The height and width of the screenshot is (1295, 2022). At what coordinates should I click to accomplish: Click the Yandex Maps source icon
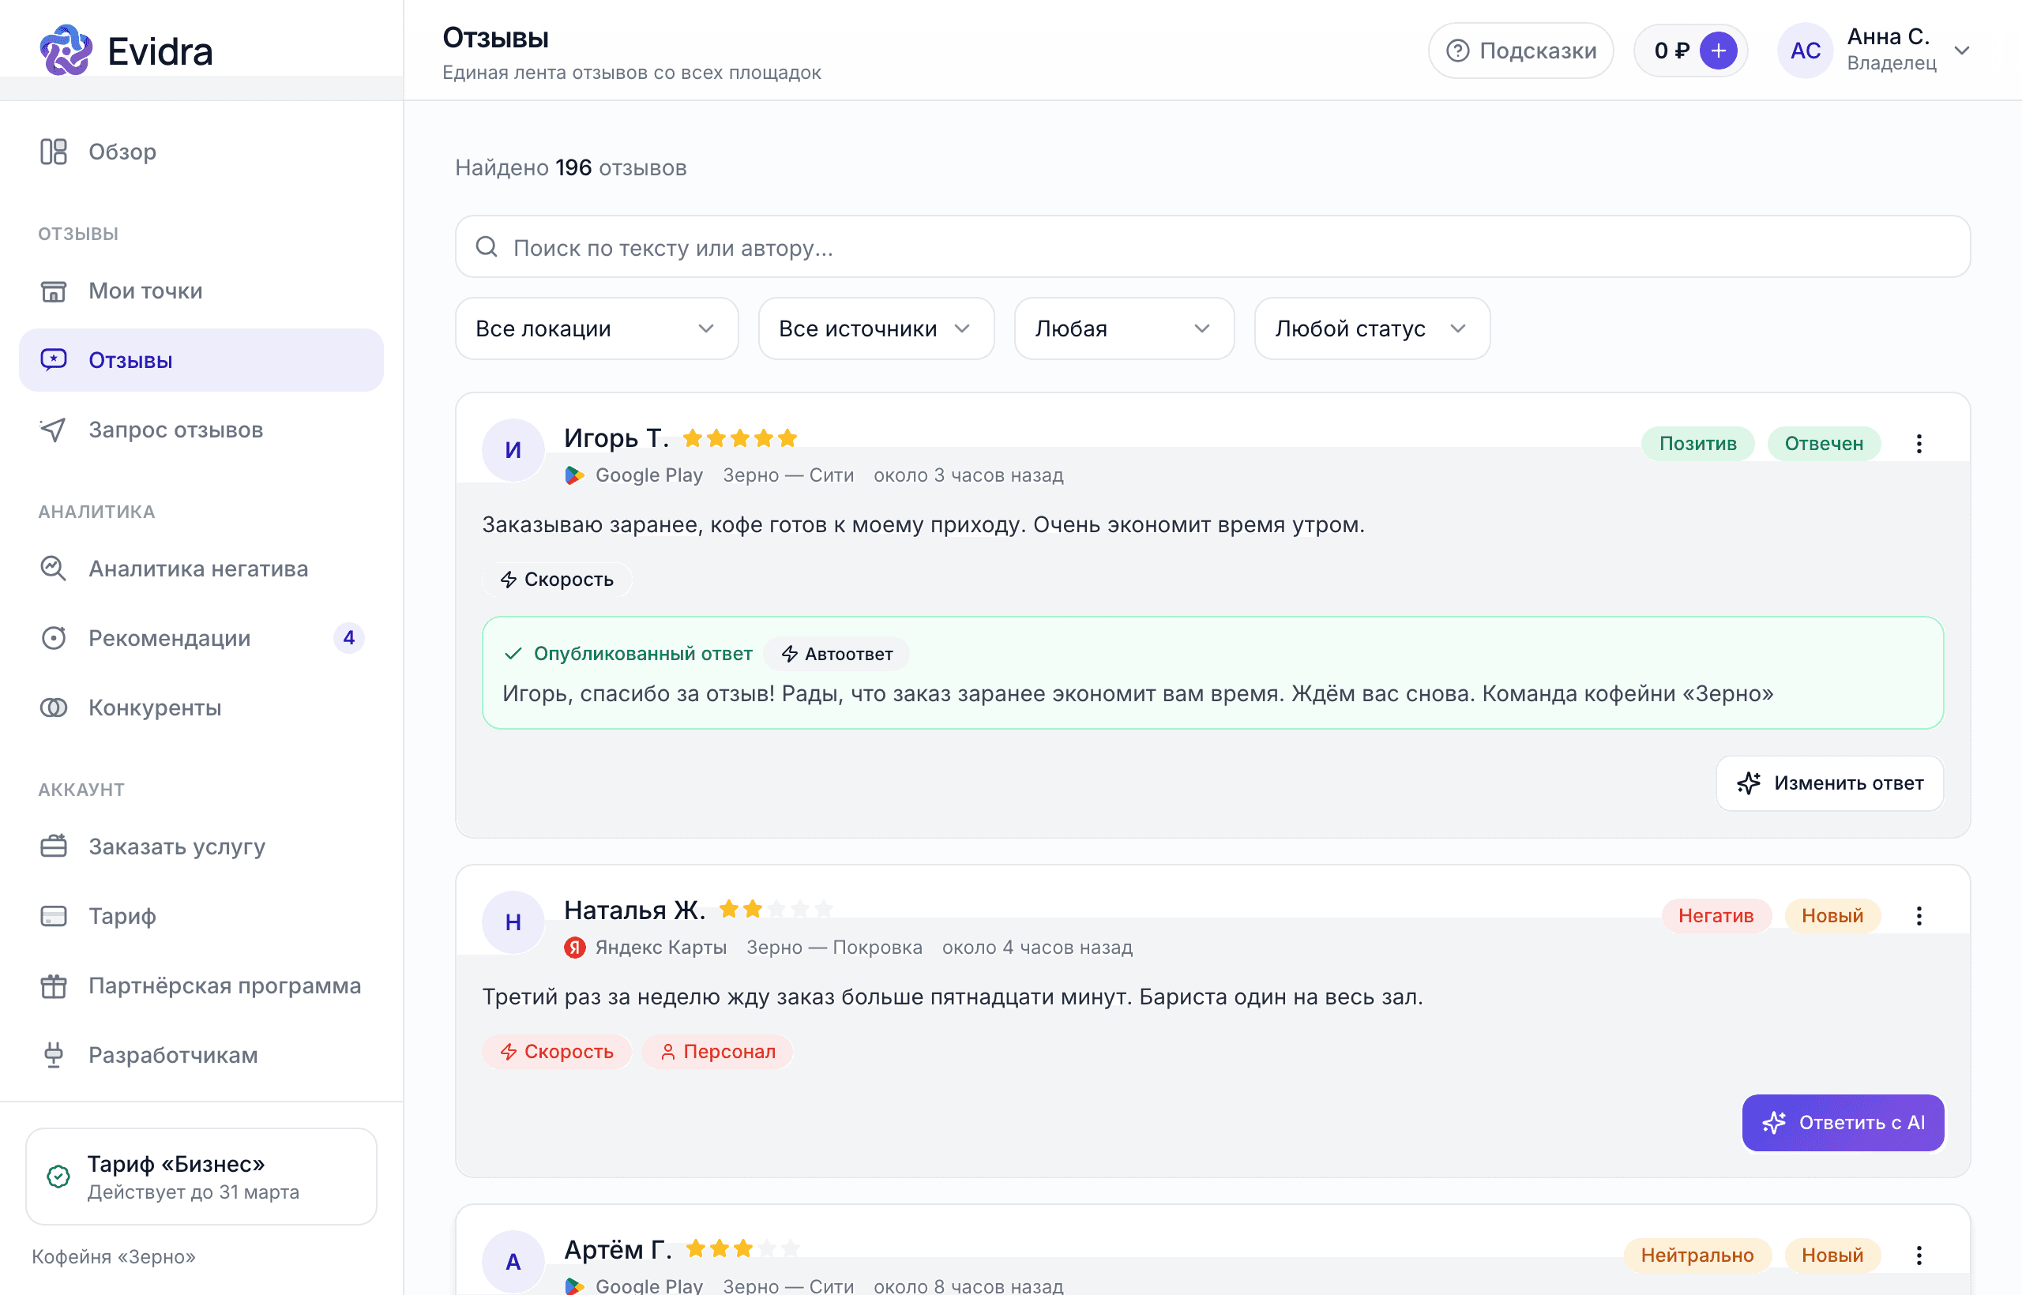pyautogui.click(x=574, y=948)
